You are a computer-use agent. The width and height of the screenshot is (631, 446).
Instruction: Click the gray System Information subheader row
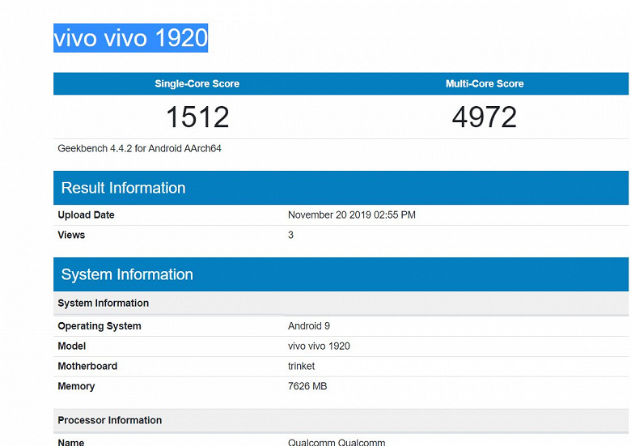341,303
